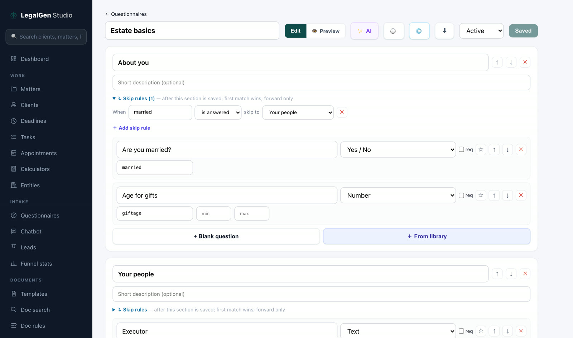Screen dimensions: 573x338
Task: Open the 'is answered' condition dropdown
Action: coord(218,112)
